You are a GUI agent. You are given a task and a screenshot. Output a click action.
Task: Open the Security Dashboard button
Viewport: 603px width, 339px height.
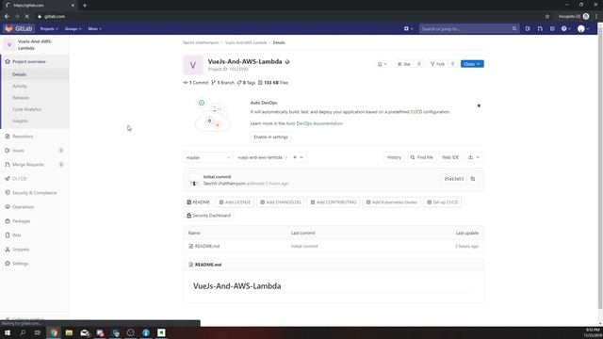pos(208,216)
